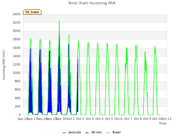Click the 'Oct 4' x-axis date label

pyautogui.click(x=99, y=119)
